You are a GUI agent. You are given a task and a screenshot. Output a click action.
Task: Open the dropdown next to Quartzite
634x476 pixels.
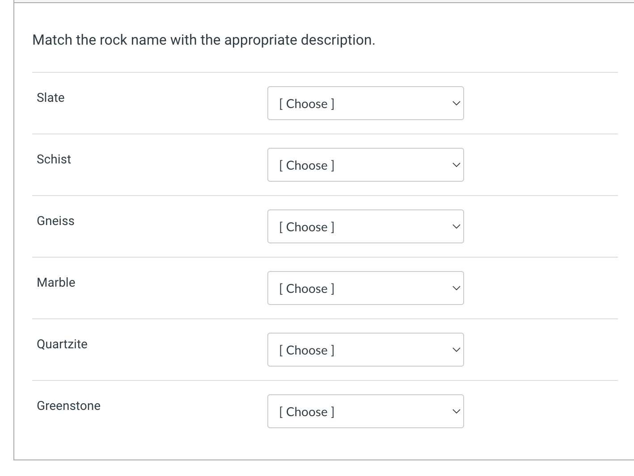coord(365,350)
